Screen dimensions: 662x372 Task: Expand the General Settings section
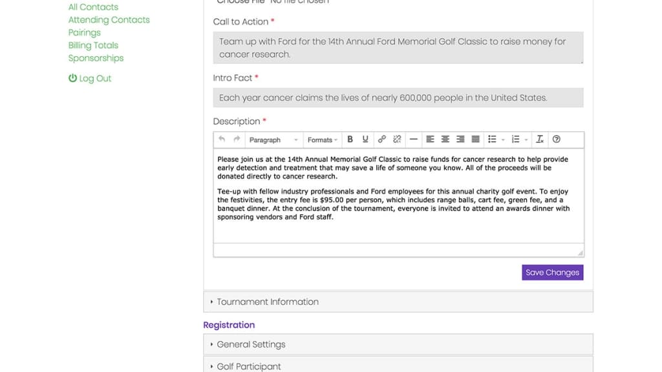(x=398, y=345)
